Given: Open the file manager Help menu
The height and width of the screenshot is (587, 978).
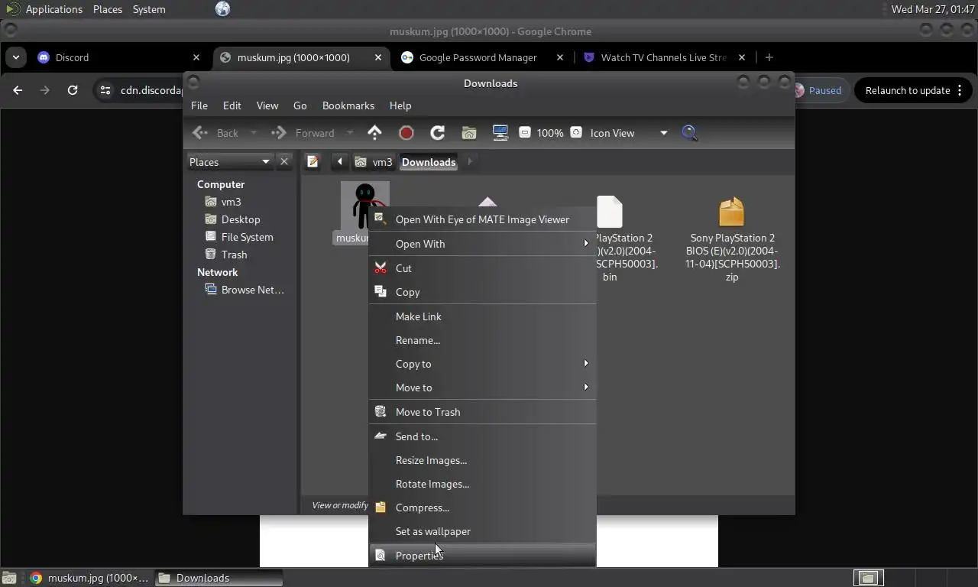Looking at the screenshot, I should (x=400, y=105).
